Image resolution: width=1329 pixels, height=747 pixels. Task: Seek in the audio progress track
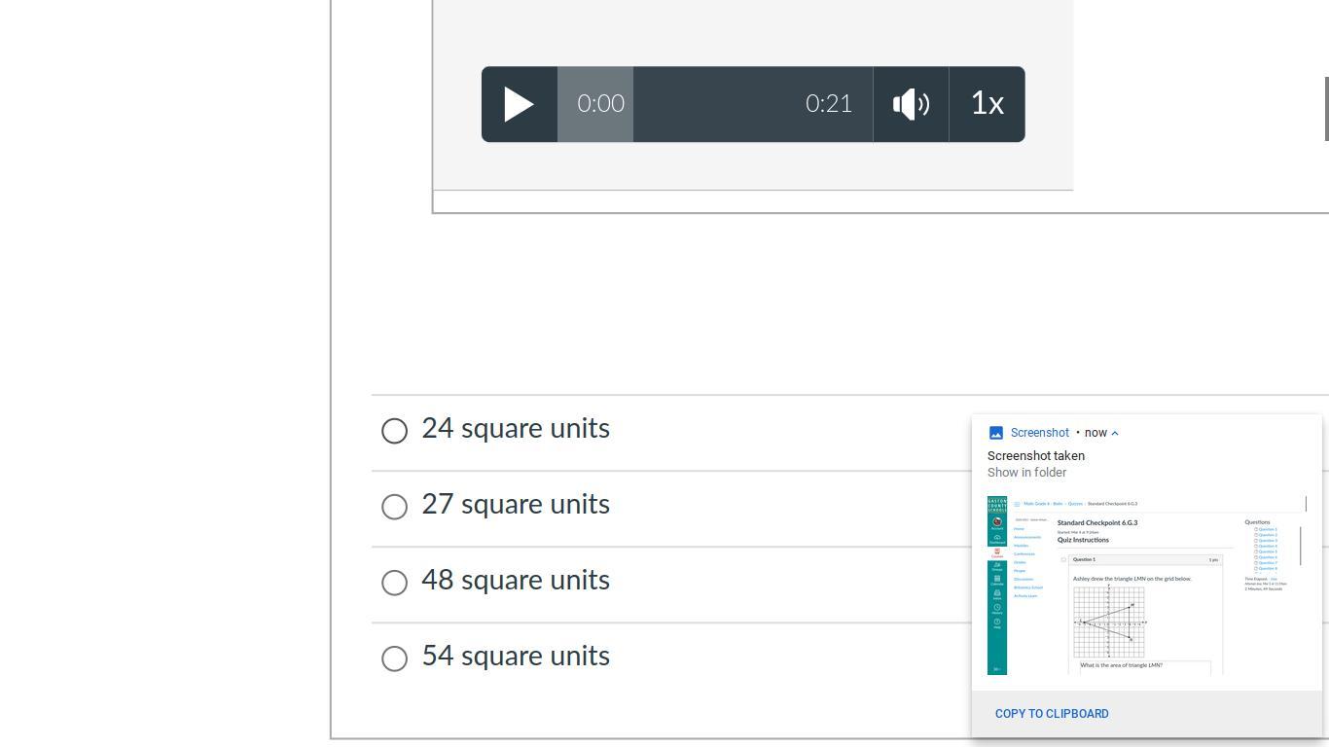715,104
